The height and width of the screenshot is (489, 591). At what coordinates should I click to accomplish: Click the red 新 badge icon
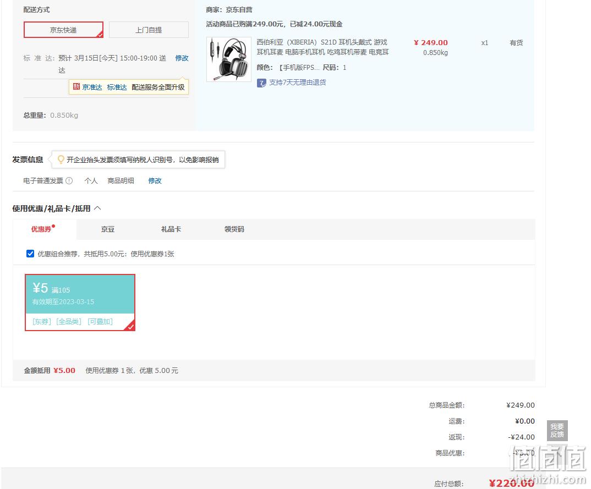click(x=76, y=87)
